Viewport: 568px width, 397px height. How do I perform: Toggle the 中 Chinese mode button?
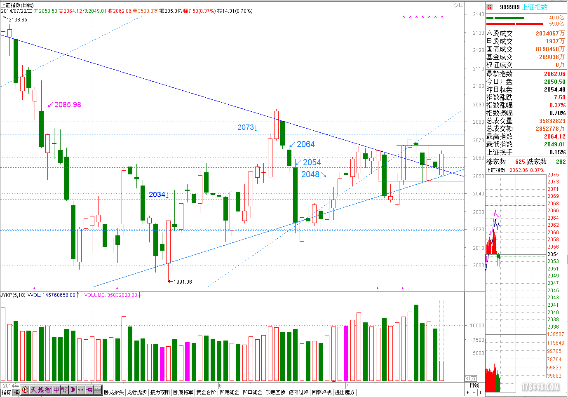56,390
